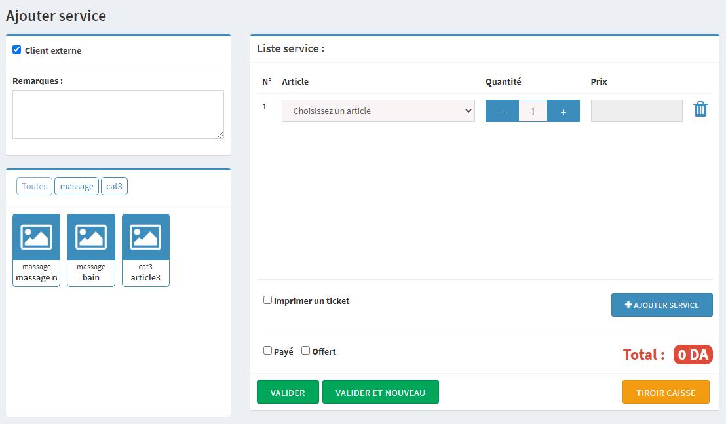Viewport: 726px width, 424px height.
Task: Open the Tiroir Caisse
Action: [x=666, y=393]
